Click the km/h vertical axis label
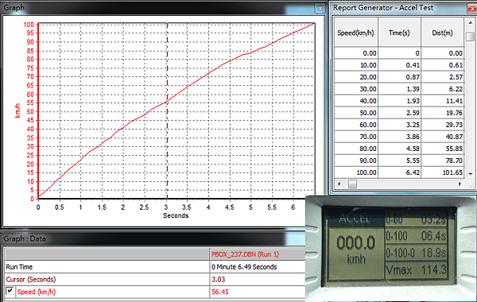Image resolution: width=477 pixels, height=302 pixels. click(x=17, y=110)
